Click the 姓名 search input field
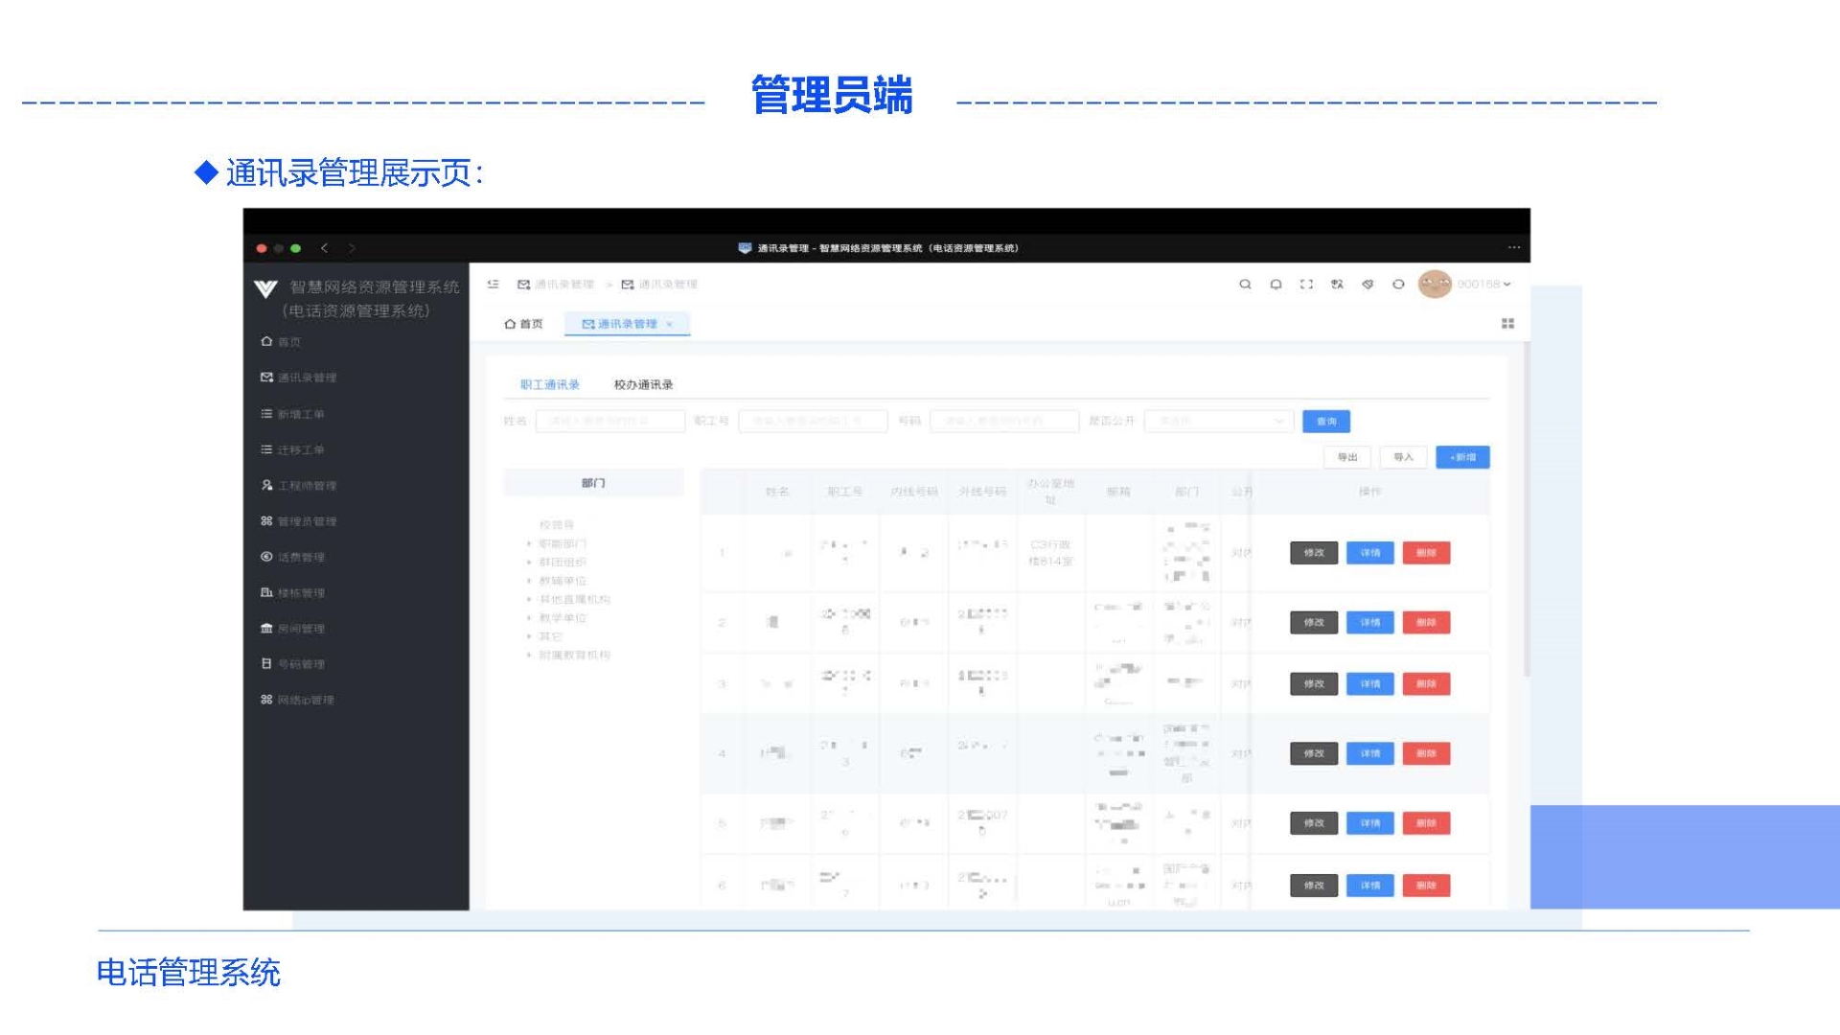The image size is (1840, 1035). (610, 422)
